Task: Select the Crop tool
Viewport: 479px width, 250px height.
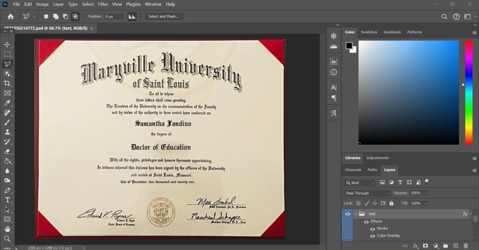Action: (x=7, y=83)
